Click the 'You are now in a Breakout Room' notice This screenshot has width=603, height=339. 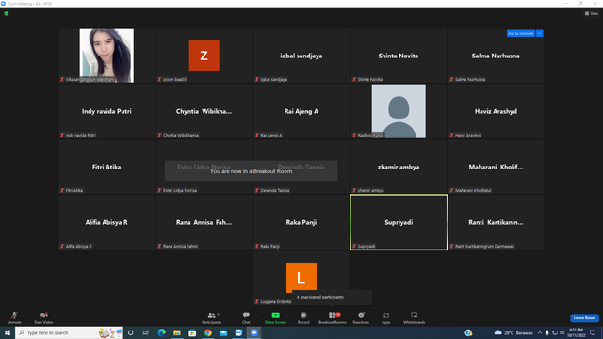252,171
